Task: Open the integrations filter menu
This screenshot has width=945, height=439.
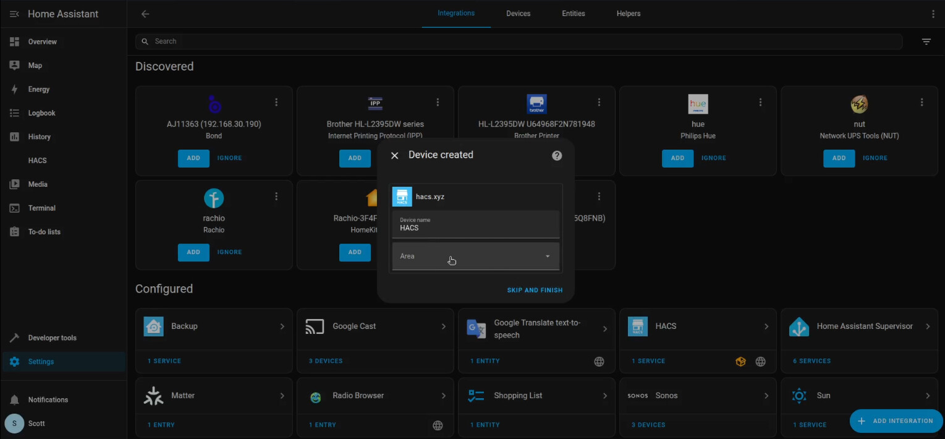Action: pyautogui.click(x=926, y=41)
